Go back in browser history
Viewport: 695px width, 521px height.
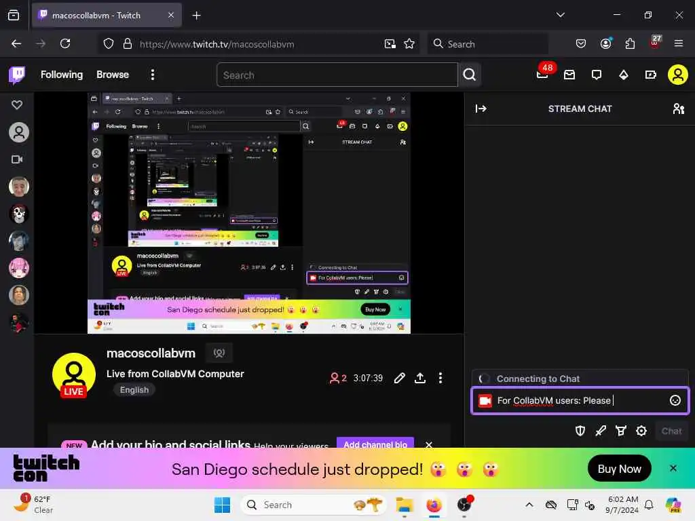click(16, 44)
